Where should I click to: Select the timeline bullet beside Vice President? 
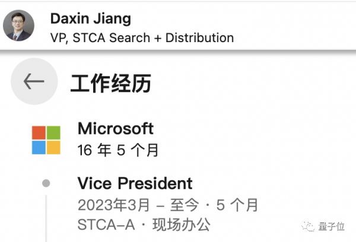click(x=46, y=183)
